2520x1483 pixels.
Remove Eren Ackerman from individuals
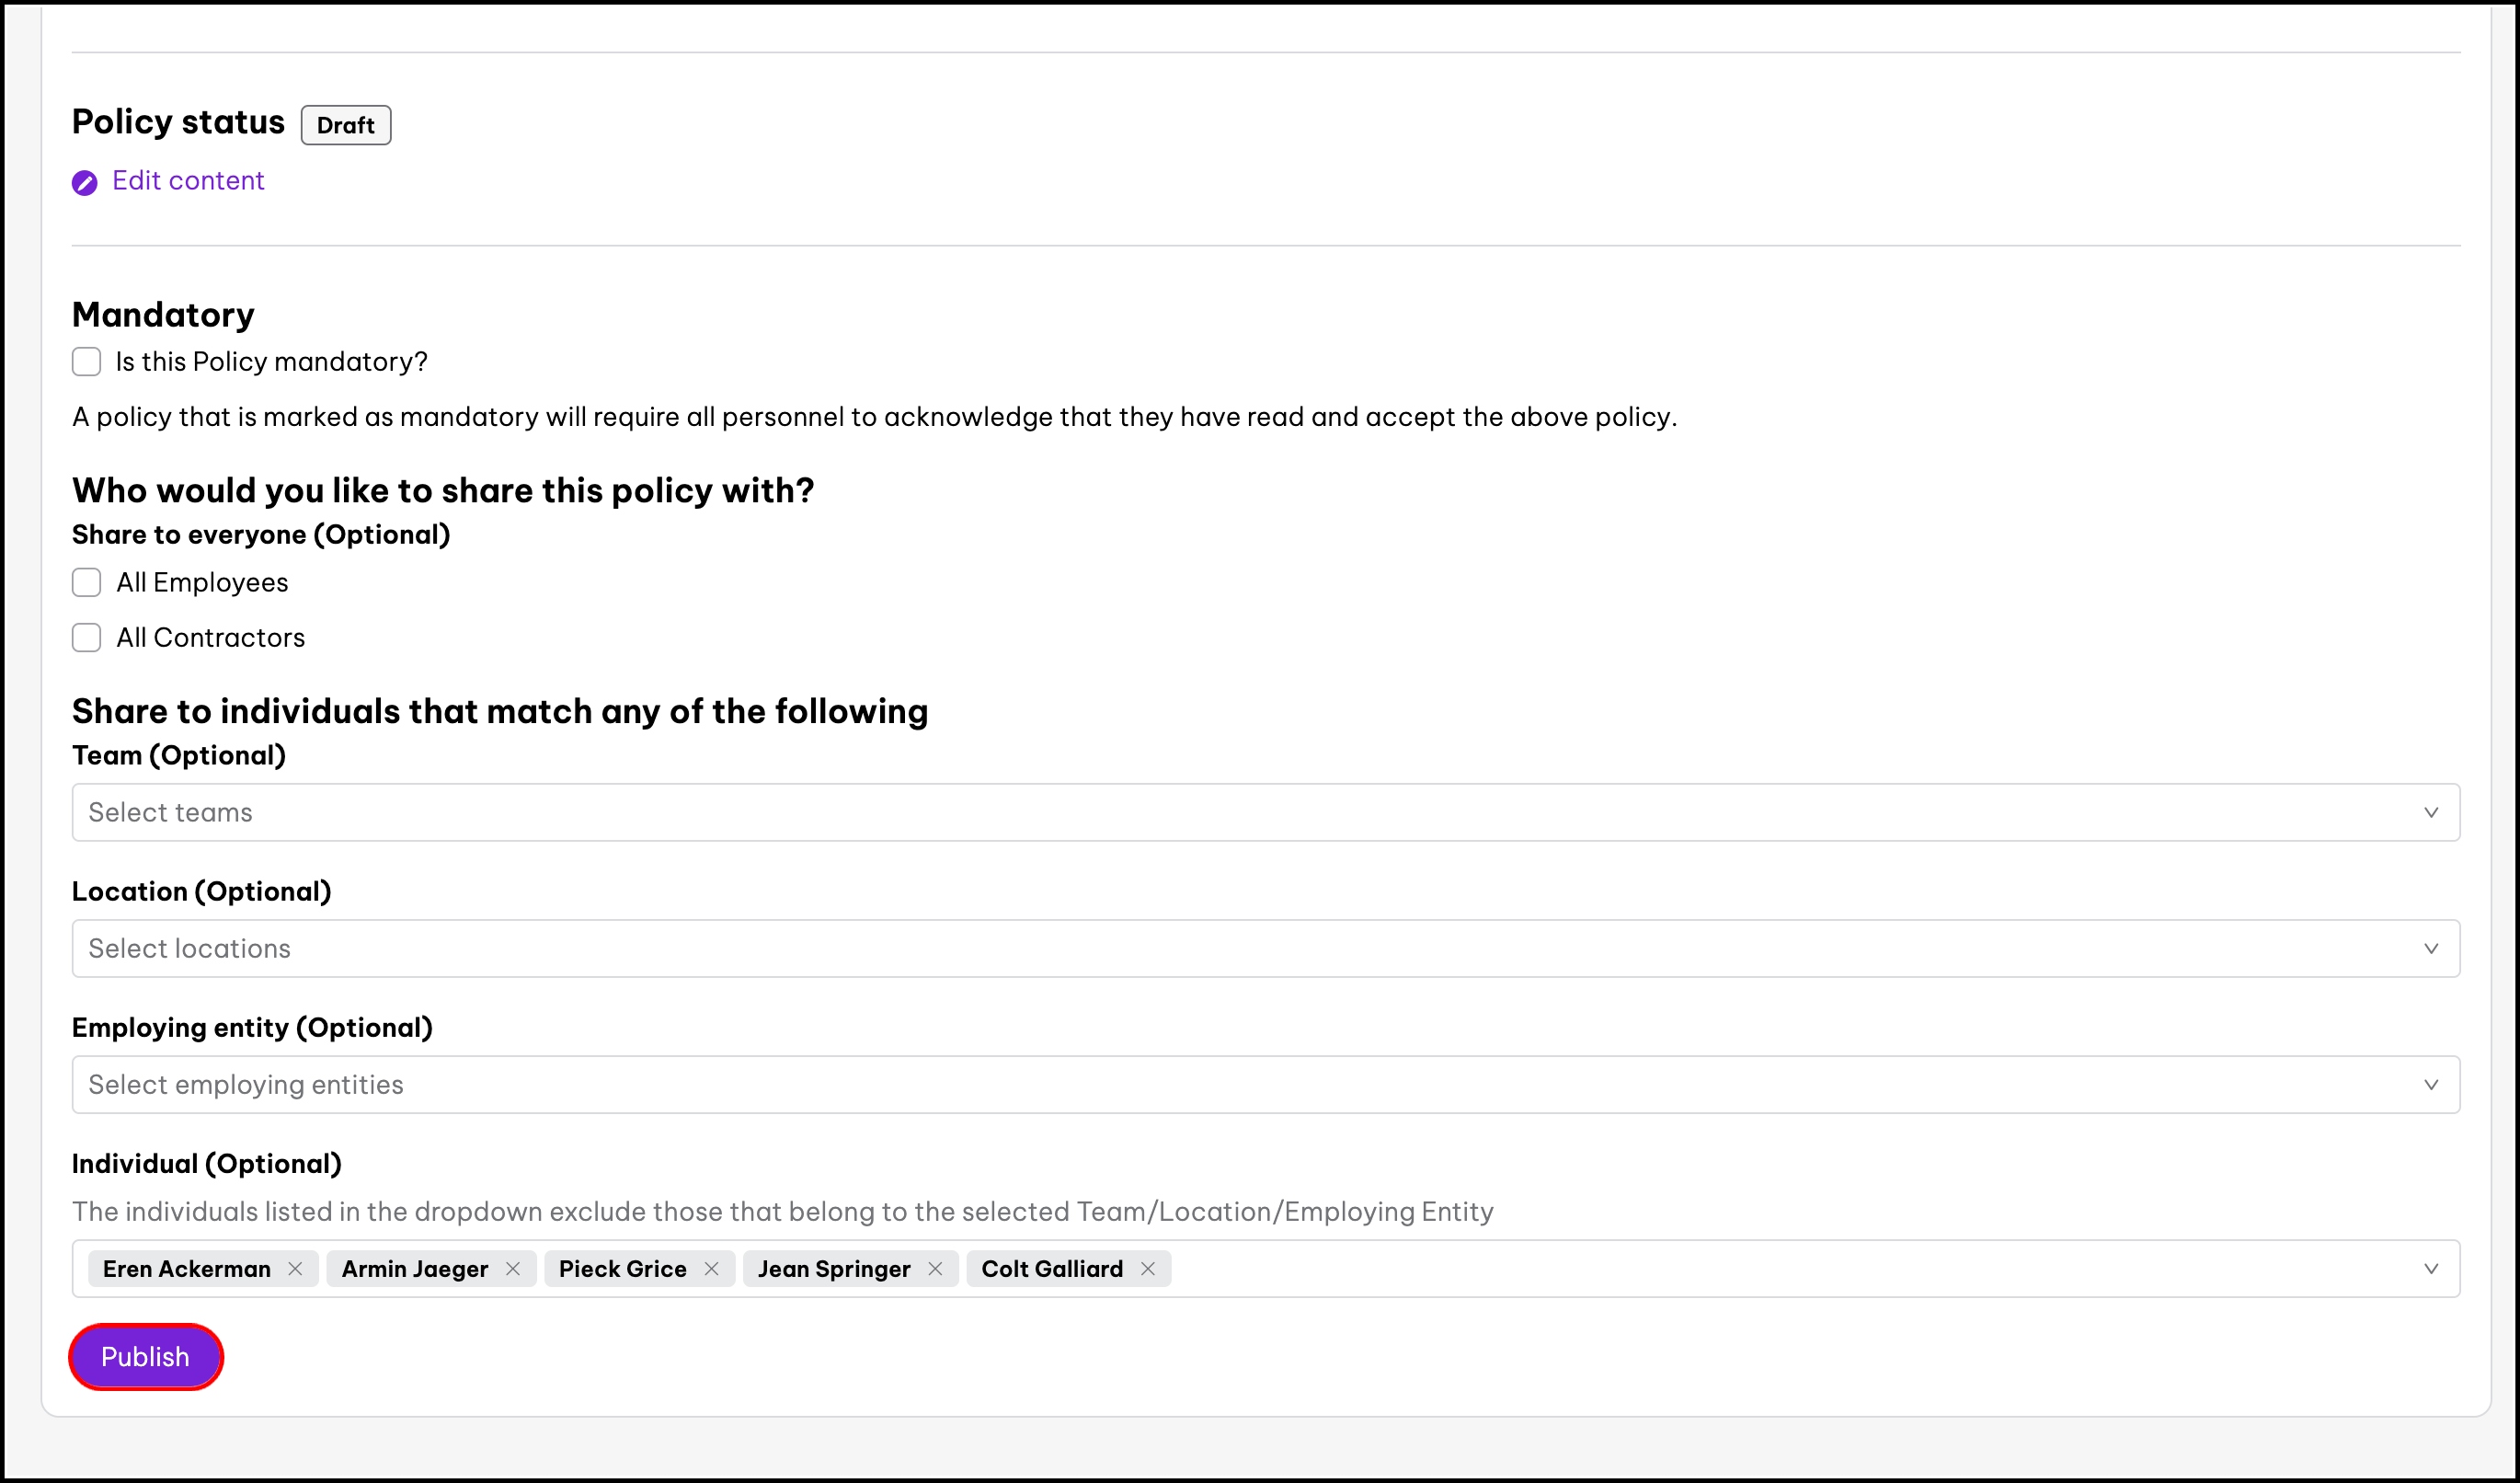tap(295, 1269)
